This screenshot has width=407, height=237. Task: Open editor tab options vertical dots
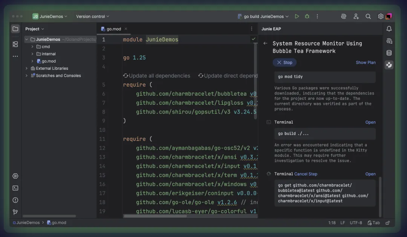coord(251,29)
